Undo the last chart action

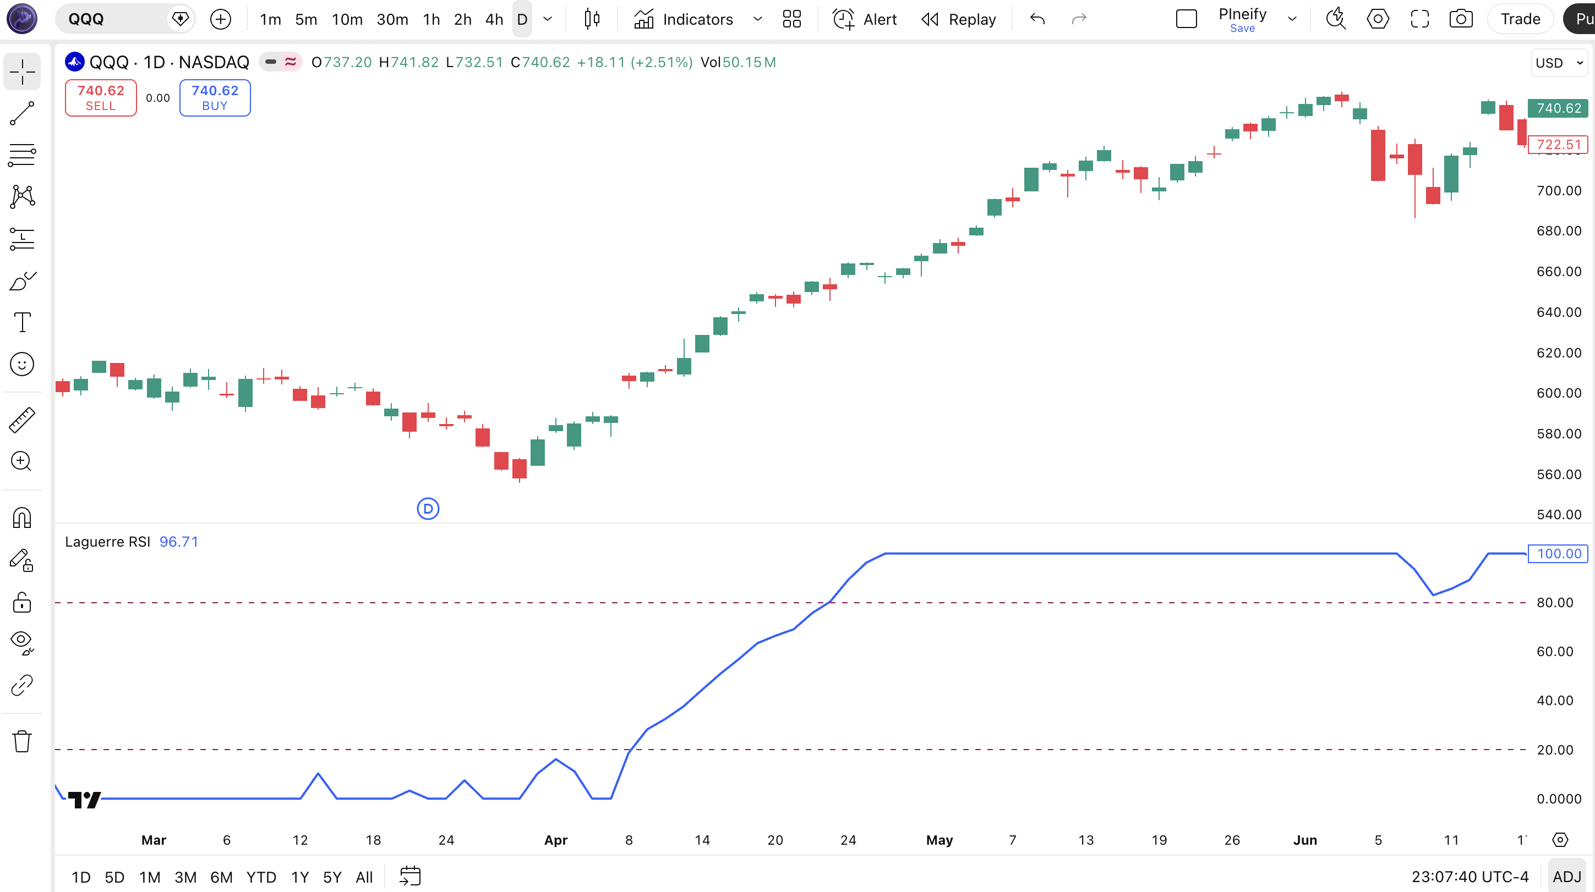[x=1038, y=19]
